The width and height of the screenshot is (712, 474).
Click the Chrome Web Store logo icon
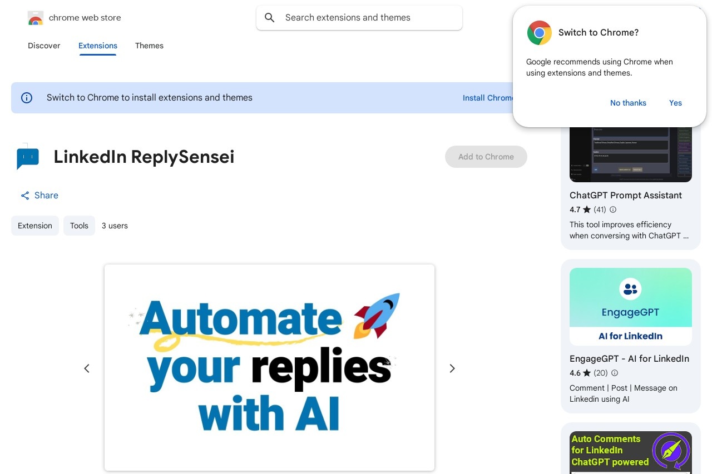(x=35, y=18)
